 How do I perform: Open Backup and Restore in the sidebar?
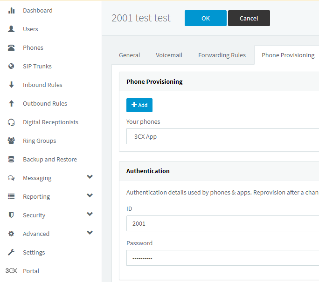click(x=50, y=159)
